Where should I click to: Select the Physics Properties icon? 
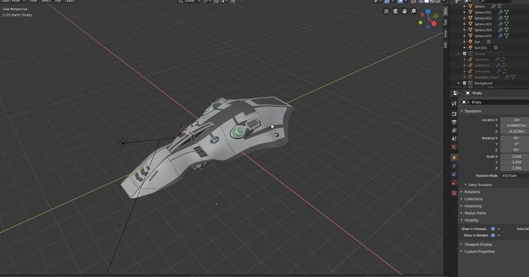(454, 165)
